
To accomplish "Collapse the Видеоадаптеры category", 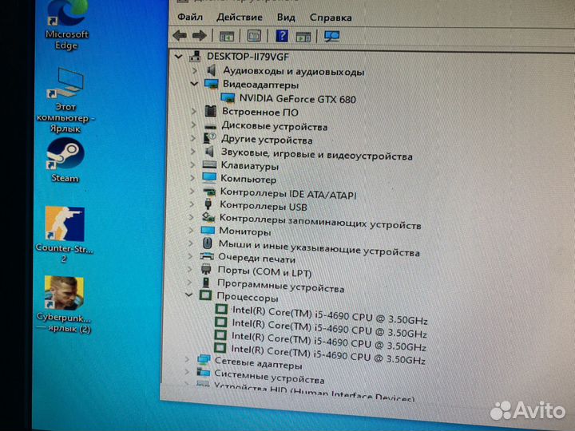I will [x=194, y=84].
